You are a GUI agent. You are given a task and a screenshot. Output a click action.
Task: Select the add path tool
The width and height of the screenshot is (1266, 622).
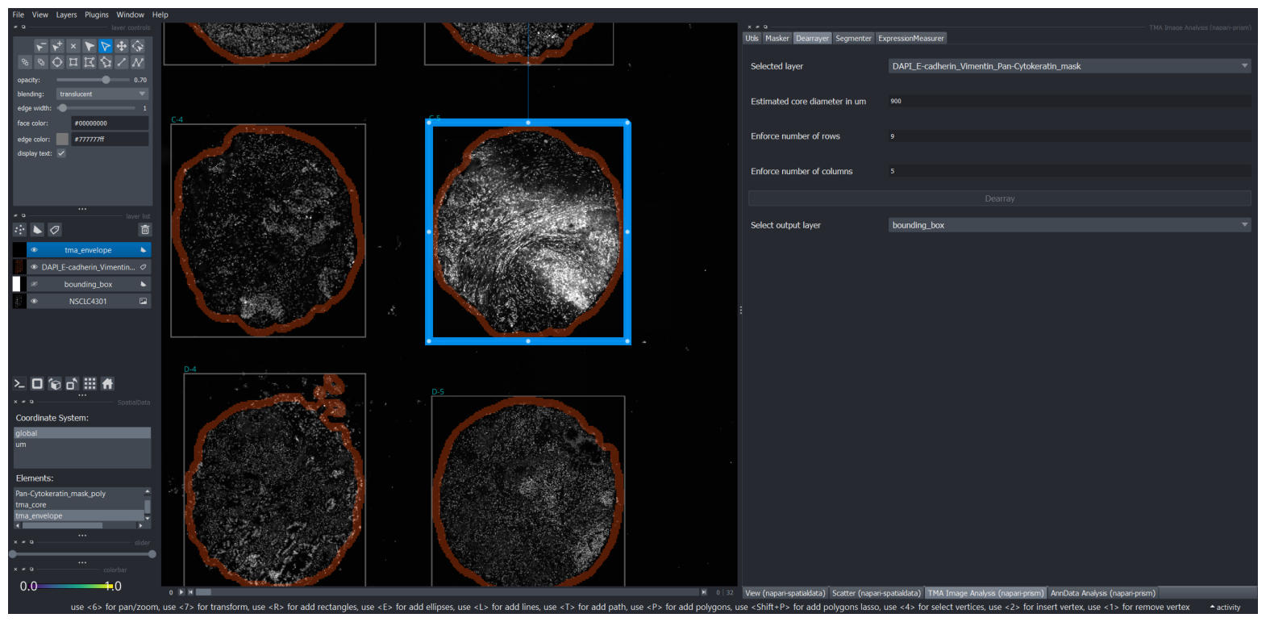(x=138, y=62)
